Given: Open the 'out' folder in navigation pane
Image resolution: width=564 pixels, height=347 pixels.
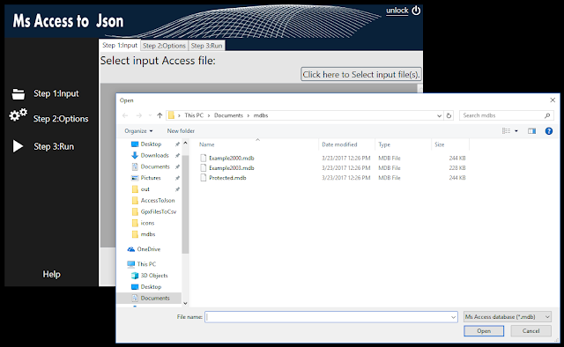Looking at the screenshot, I should 145,189.
